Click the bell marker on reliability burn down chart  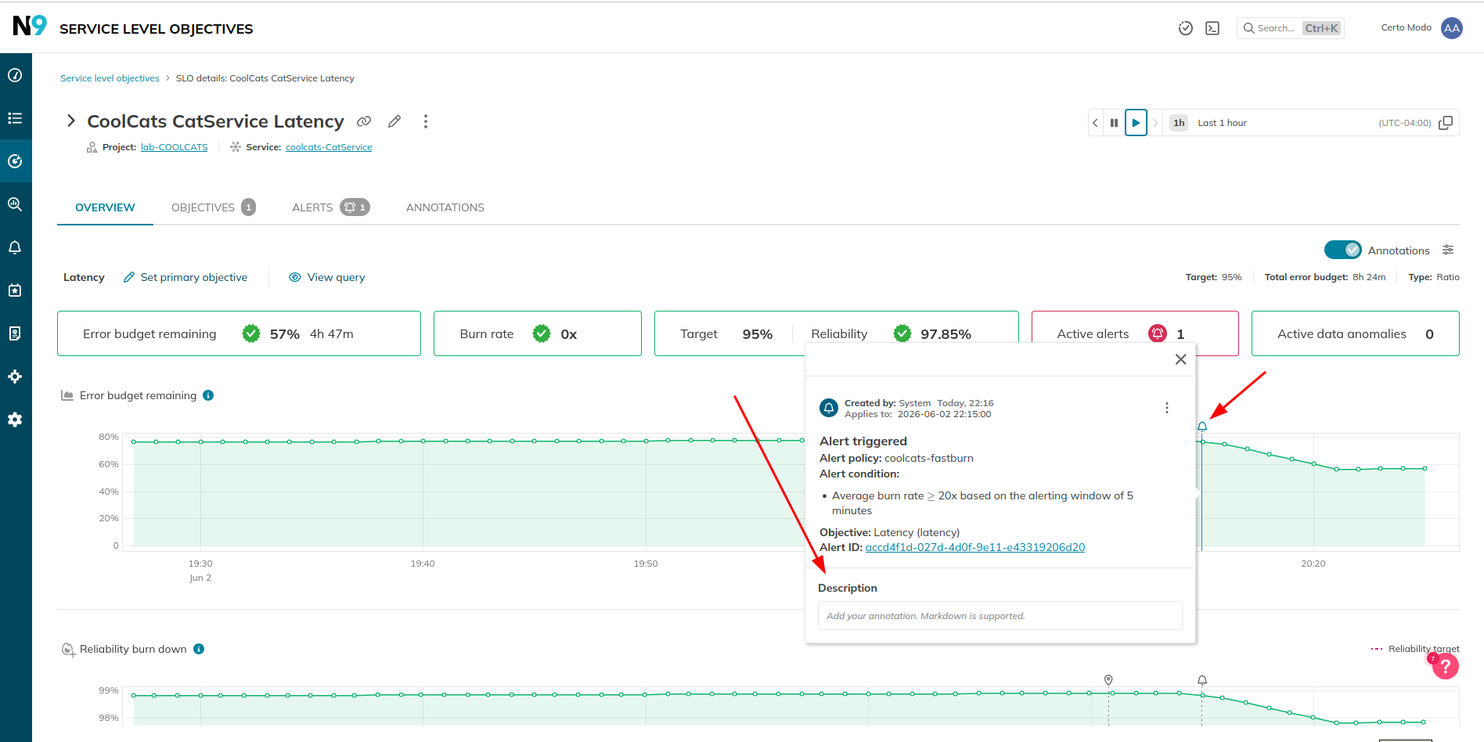coord(1202,680)
